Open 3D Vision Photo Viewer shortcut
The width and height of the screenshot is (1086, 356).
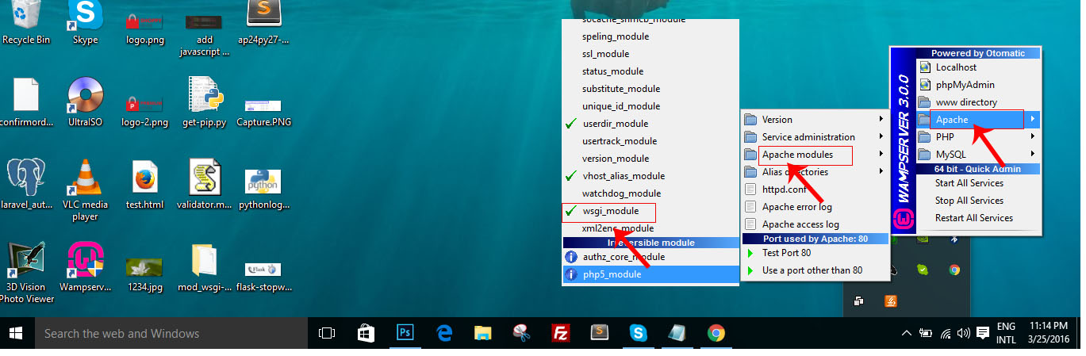point(26,274)
